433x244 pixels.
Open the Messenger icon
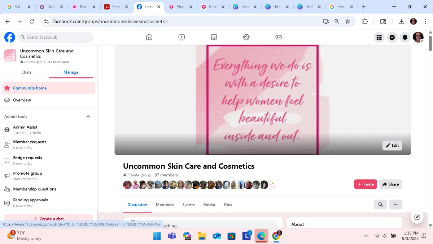click(392, 37)
